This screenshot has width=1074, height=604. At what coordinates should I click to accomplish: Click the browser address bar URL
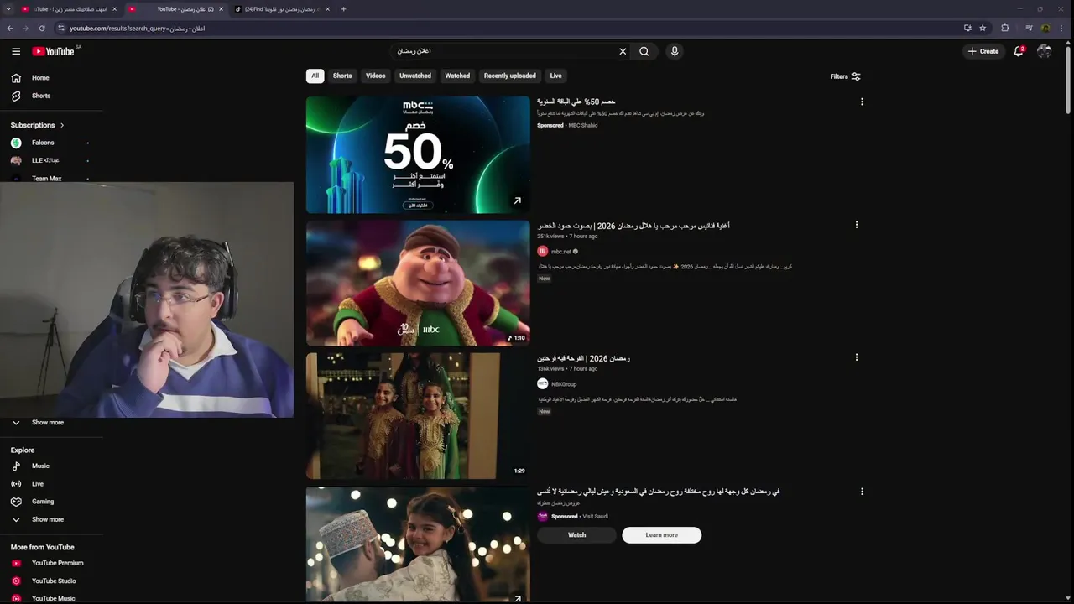click(138, 28)
